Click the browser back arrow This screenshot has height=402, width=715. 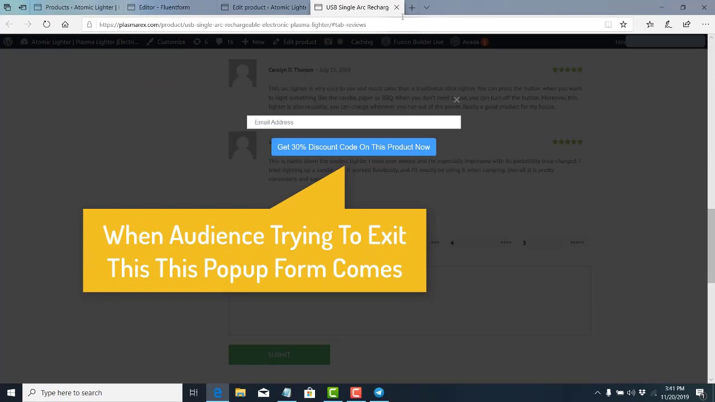[x=8, y=25]
